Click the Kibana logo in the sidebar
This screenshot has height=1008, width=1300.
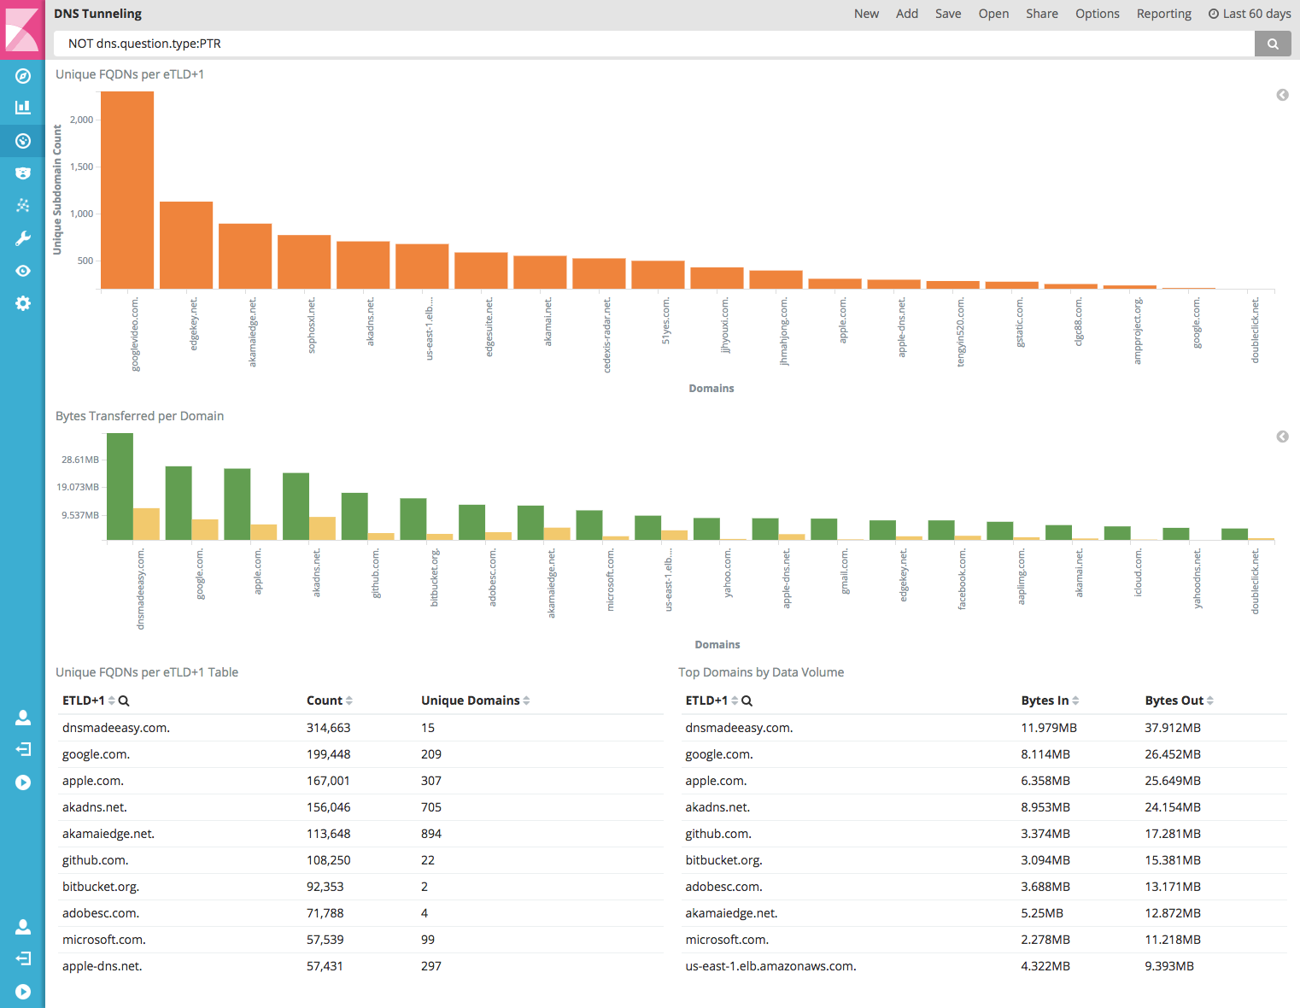pyautogui.click(x=22, y=30)
